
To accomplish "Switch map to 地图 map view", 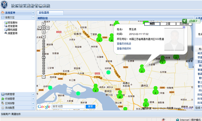I will (x=152, y=24).
